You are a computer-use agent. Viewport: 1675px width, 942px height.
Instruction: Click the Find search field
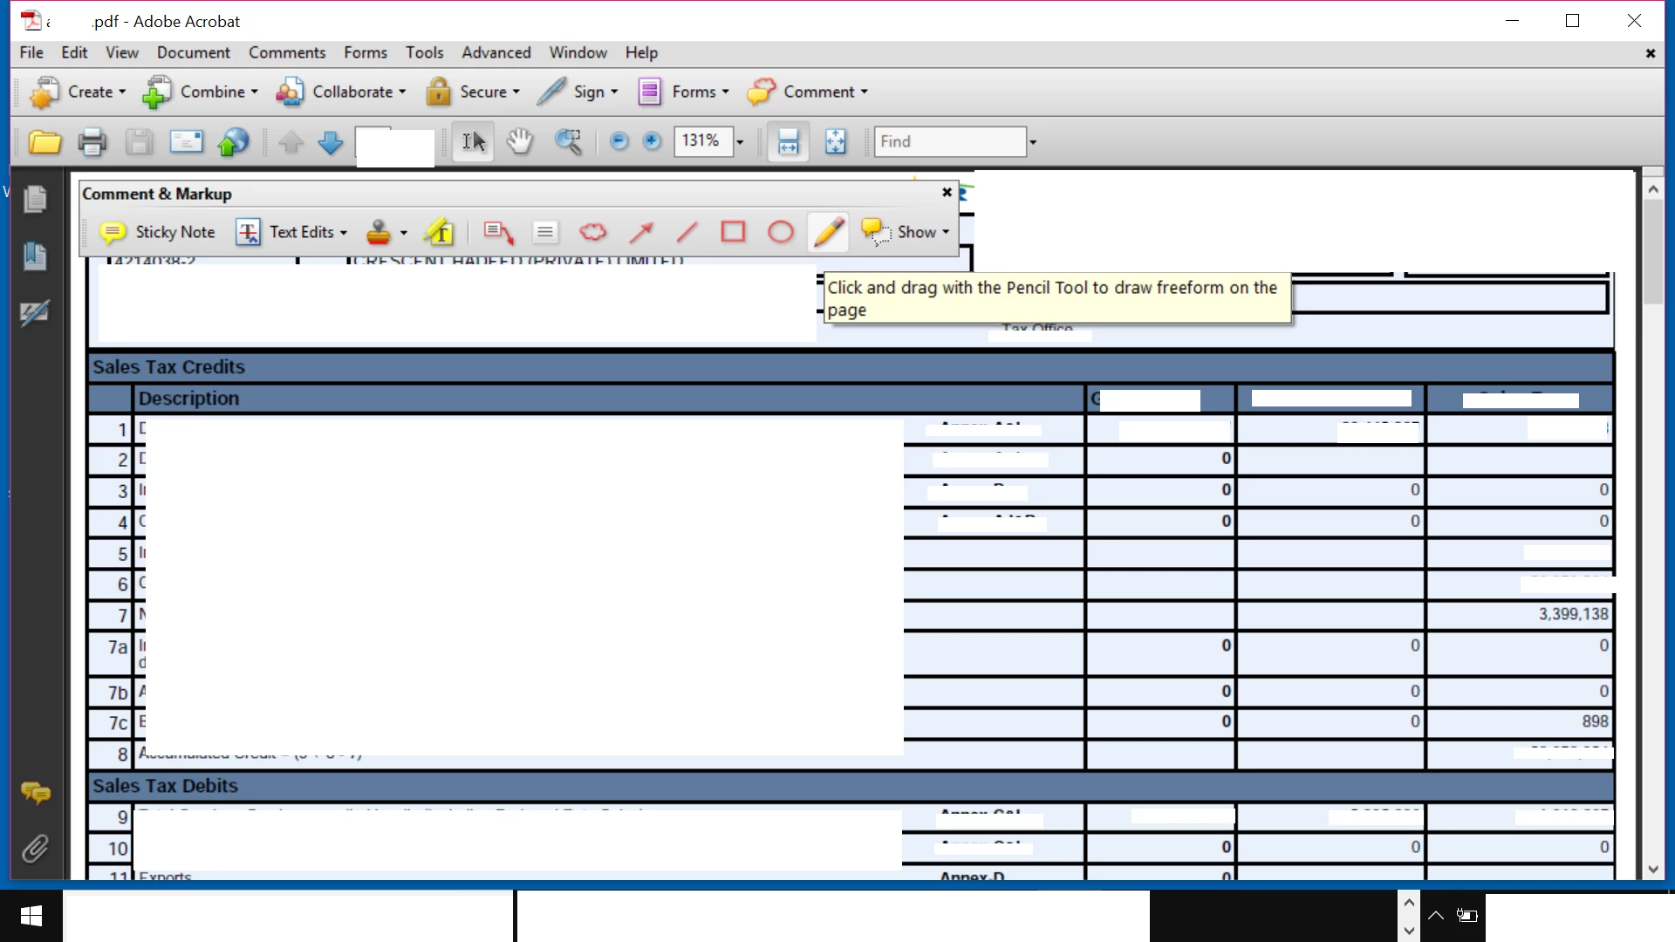[949, 141]
